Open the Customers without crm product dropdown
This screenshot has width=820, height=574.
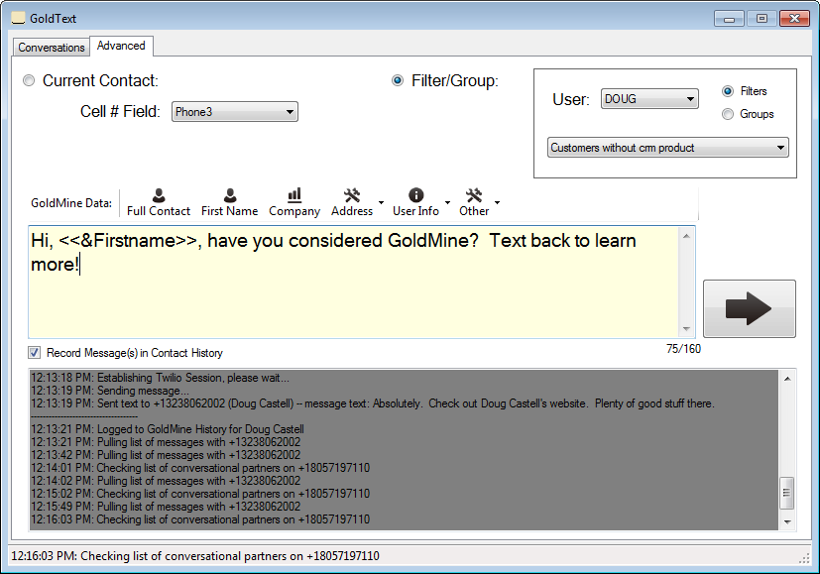click(x=668, y=148)
